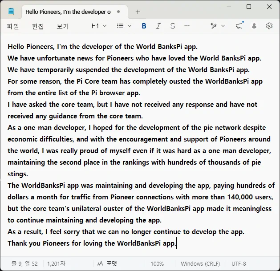Click the Windows (CRLF) line ending indicator
The width and height of the screenshot is (280, 271).
click(x=200, y=264)
